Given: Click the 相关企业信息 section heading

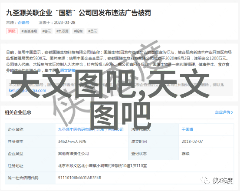Looking at the screenshot, I should click(x=18, y=112).
